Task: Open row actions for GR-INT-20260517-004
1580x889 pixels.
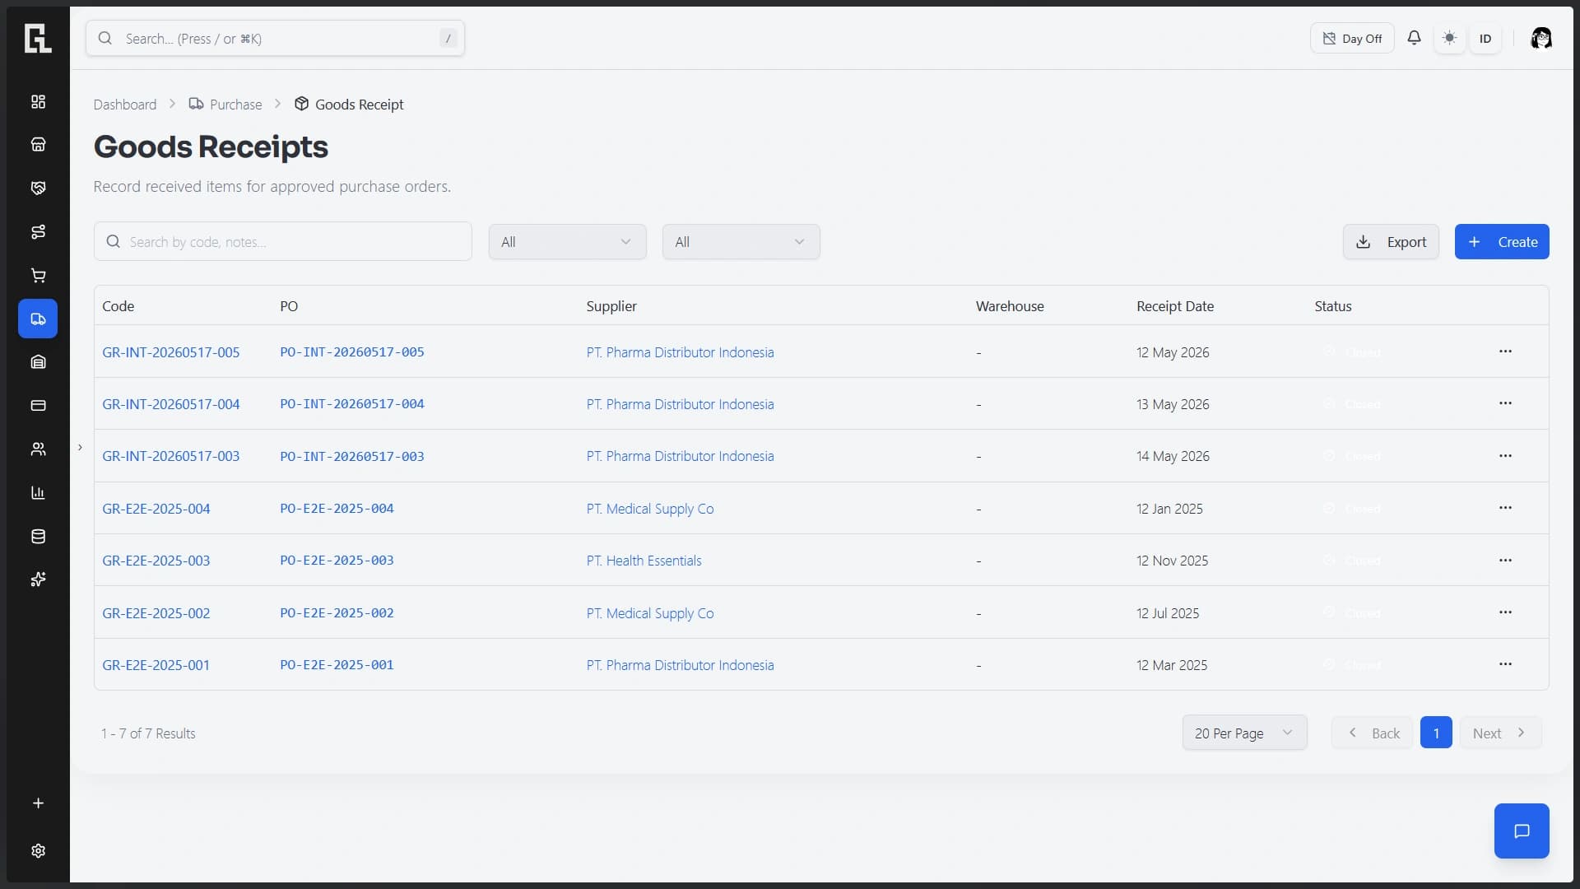Action: [x=1505, y=403]
